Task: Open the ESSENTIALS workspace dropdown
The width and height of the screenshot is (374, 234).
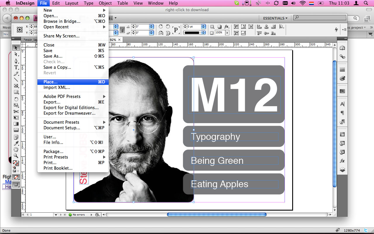Action: 275,18
